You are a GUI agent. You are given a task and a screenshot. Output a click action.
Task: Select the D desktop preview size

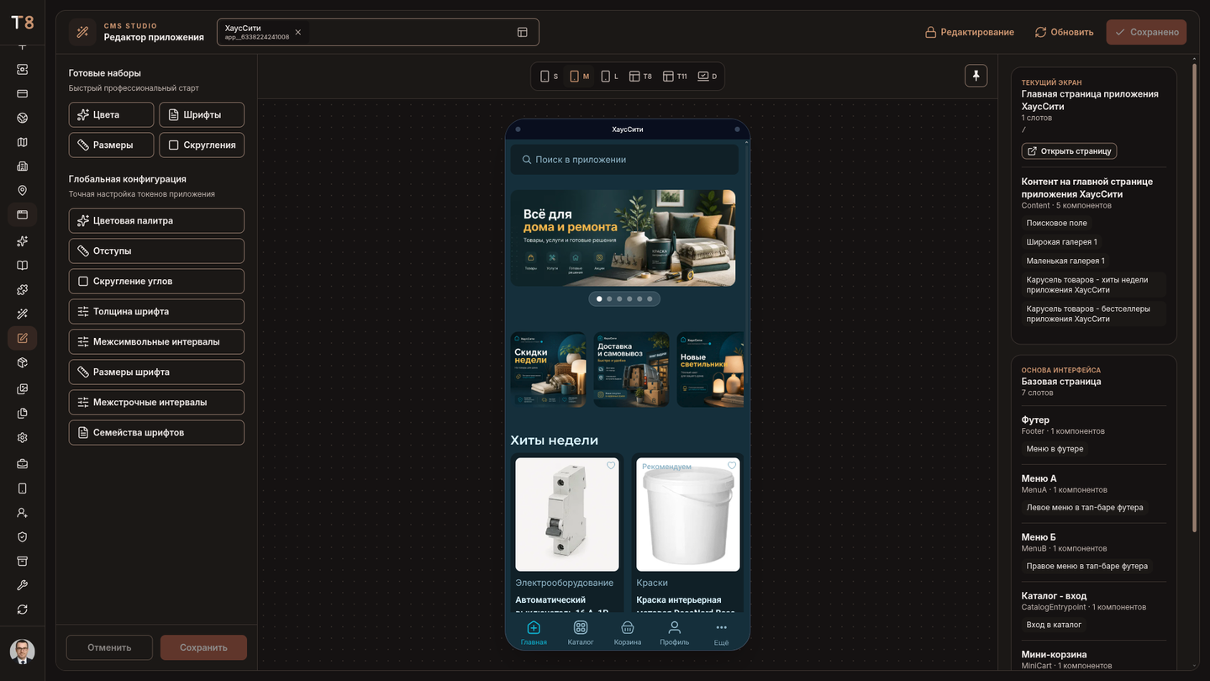[x=708, y=77]
